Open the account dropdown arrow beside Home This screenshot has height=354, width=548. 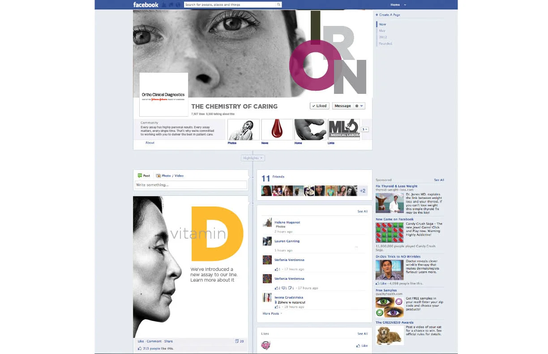click(405, 5)
